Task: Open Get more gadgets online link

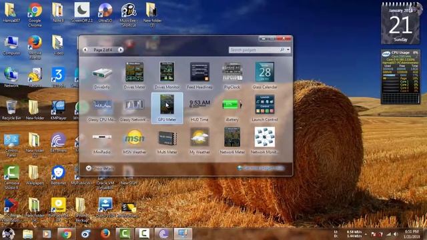Action: (x=261, y=168)
